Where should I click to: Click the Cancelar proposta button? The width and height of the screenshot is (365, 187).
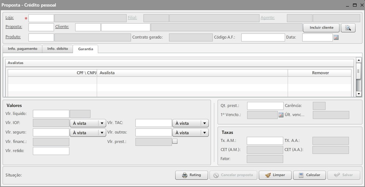click(233, 175)
